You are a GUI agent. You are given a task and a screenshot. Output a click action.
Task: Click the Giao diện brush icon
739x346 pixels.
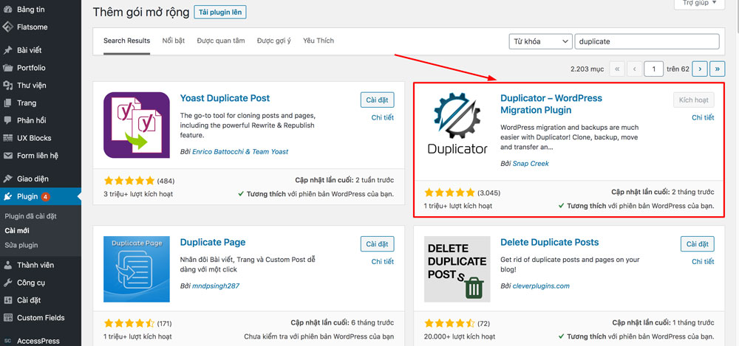pyautogui.click(x=7, y=179)
